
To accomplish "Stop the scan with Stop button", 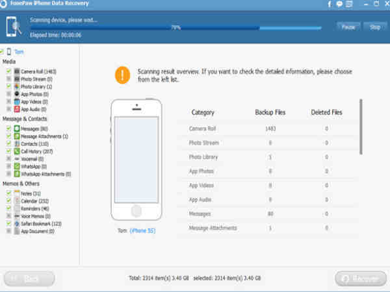I will point(375,27).
